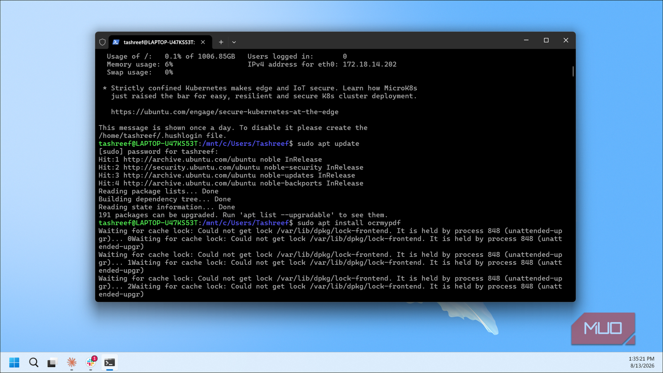Close the tashreef@LAPTOP-U47KS53T tab
This screenshot has width=663, height=373.
[203, 42]
